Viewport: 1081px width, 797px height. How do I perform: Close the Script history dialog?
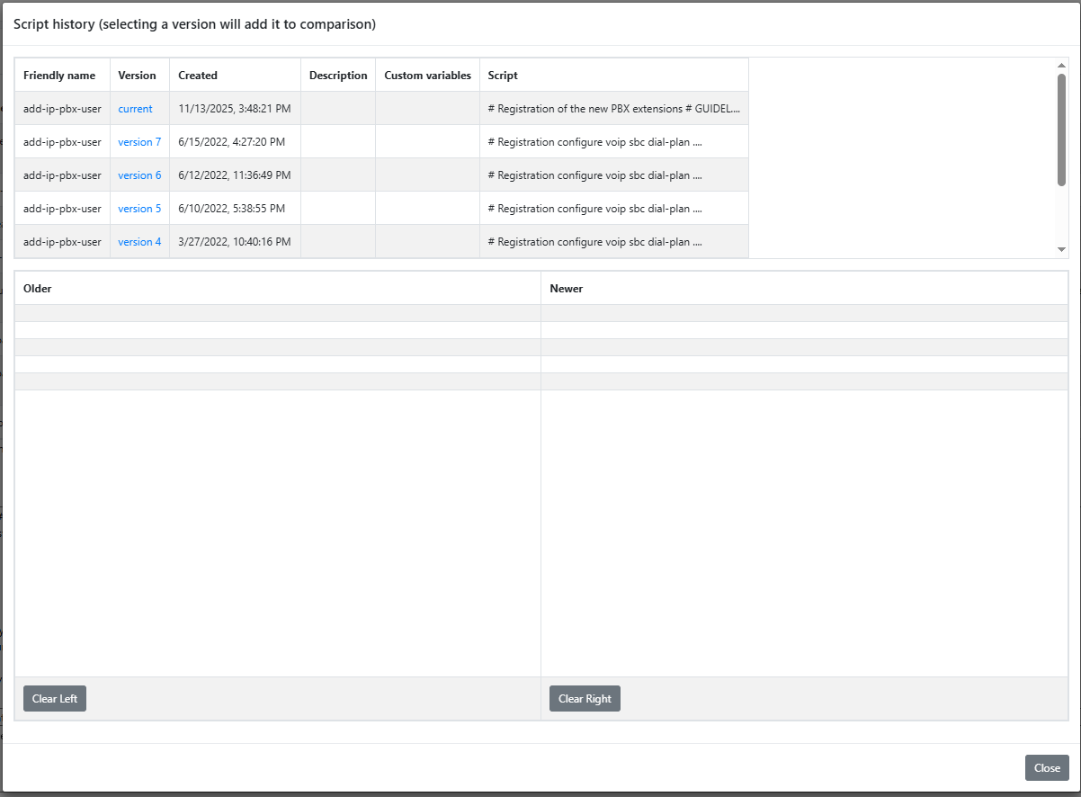point(1046,767)
